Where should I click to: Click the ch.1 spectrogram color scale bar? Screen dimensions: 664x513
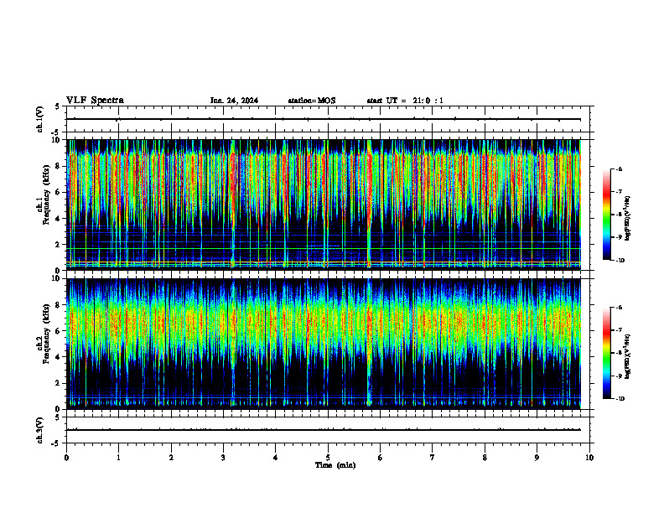click(x=607, y=215)
